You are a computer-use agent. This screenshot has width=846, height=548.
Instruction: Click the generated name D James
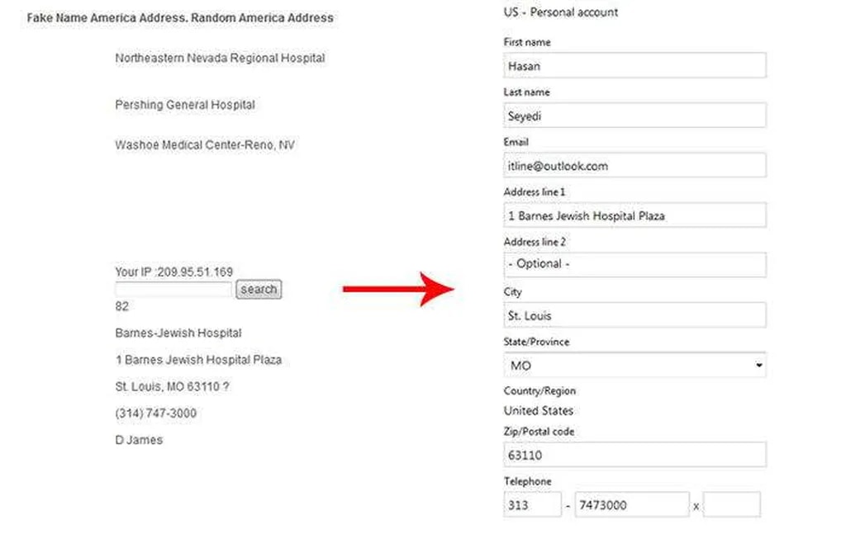[139, 440]
